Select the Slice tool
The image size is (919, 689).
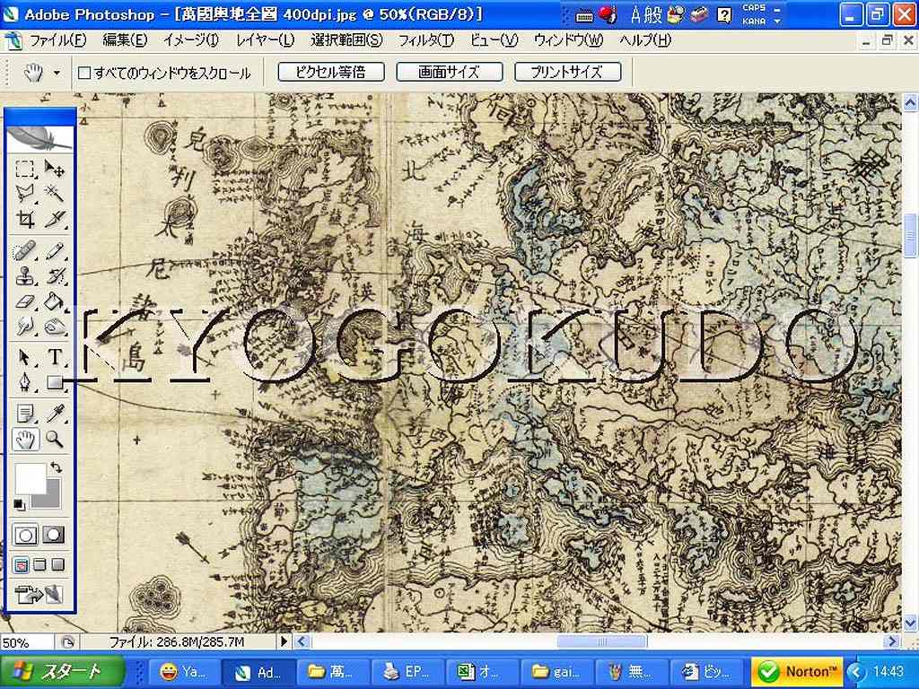click(55, 219)
